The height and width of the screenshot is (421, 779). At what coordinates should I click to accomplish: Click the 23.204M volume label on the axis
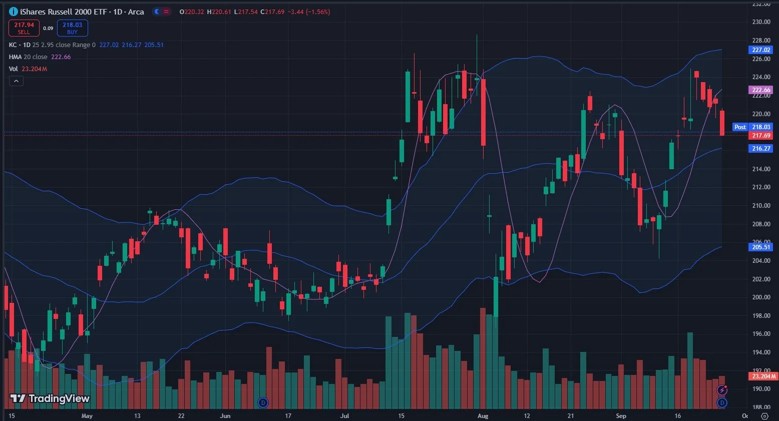coord(763,376)
